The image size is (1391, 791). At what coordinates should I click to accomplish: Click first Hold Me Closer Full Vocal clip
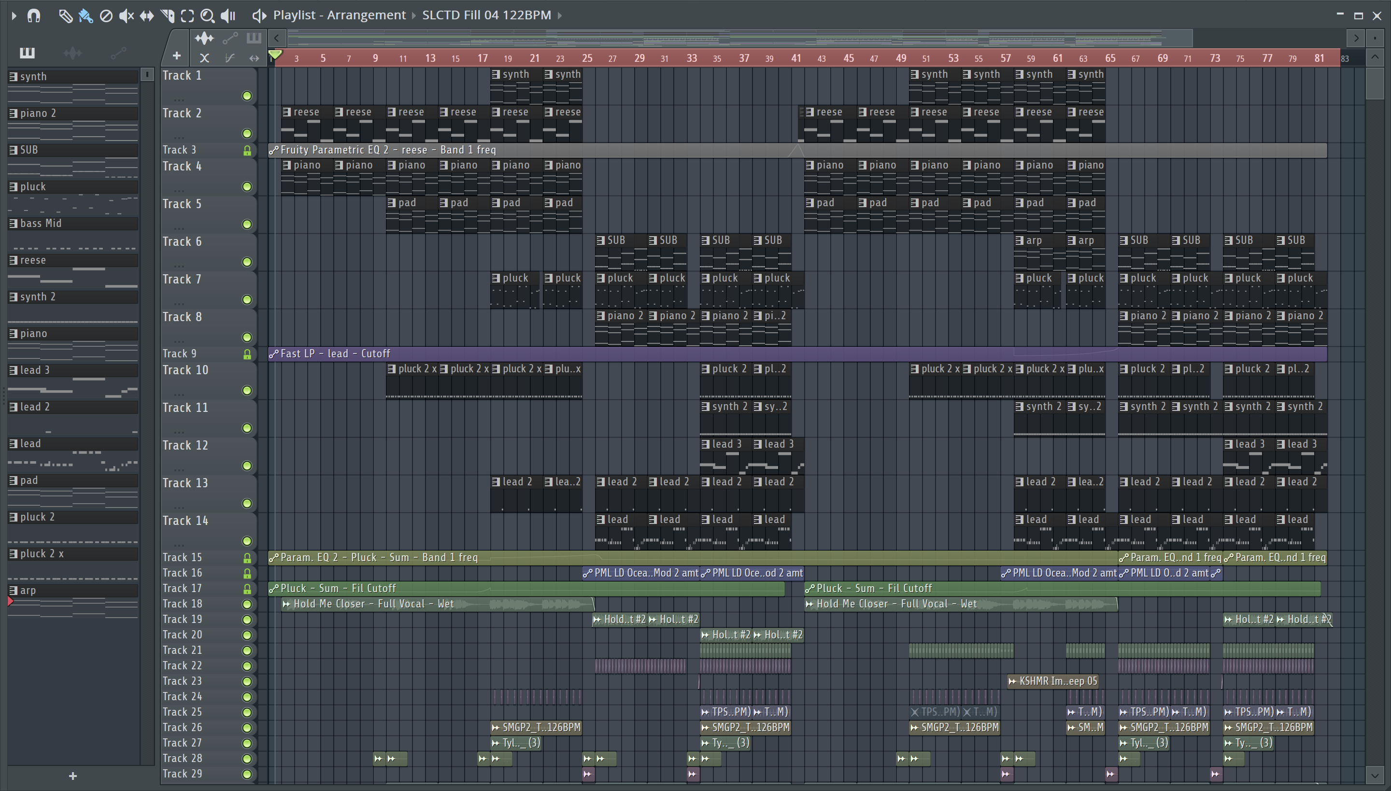[x=438, y=604]
